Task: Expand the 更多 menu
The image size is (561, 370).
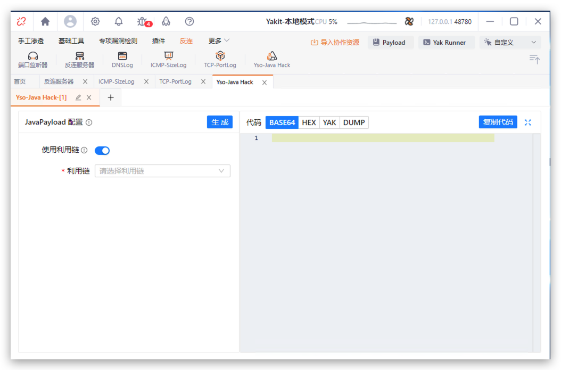Action: coord(219,41)
